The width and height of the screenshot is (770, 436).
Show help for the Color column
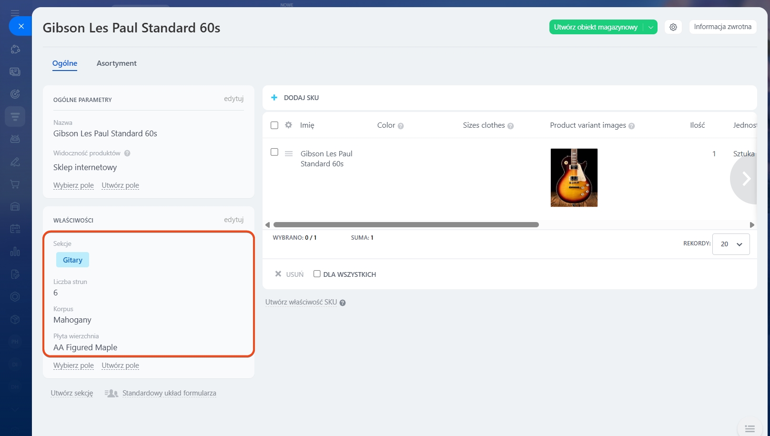[x=401, y=126]
